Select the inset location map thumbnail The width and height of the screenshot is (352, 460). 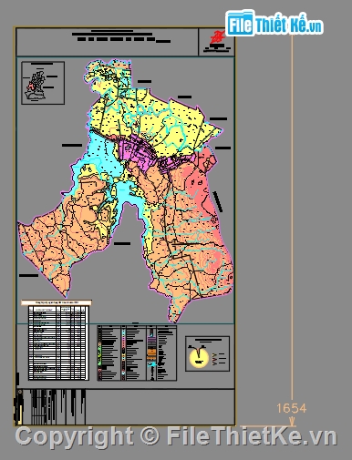tap(43, 83)
